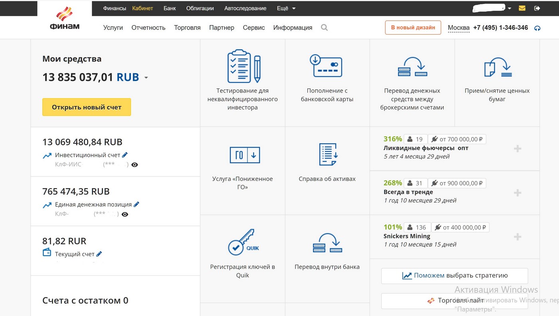The width and height of the screenshot is (559, 316).
Task: Click Поможем выбрать стратегию button
Action: 454,275
